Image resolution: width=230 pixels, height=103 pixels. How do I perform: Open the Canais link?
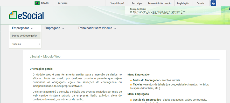click(200, 3)
